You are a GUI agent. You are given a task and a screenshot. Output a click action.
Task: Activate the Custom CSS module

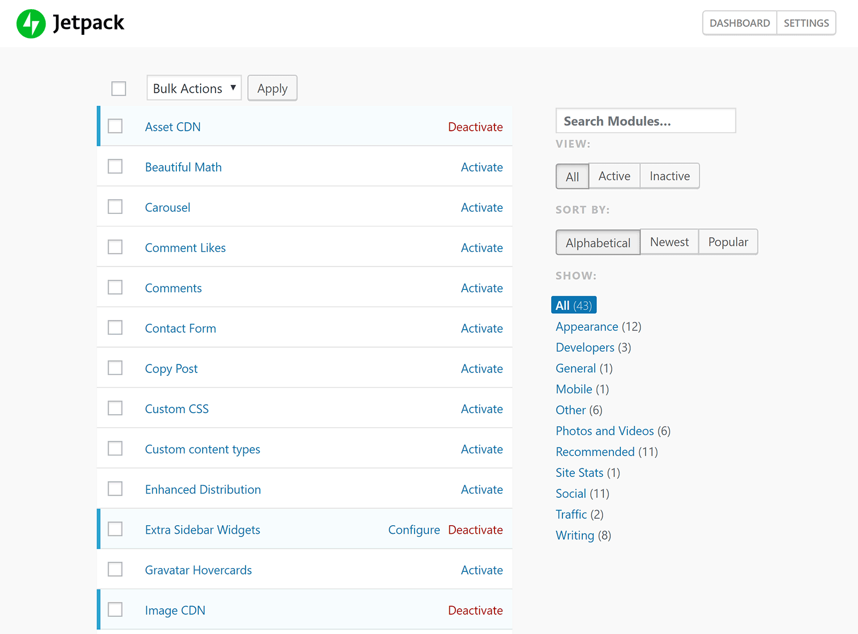(x=482, y=409)
